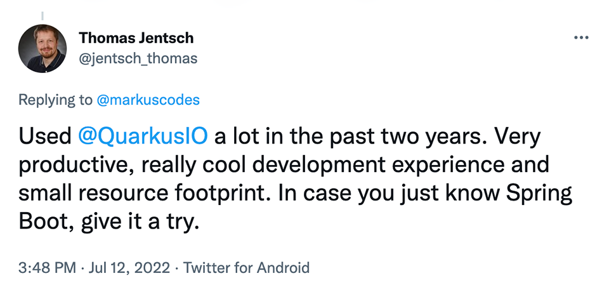
Task: Follow the @QuarkusIO mention link
Action: pos(143,138)
